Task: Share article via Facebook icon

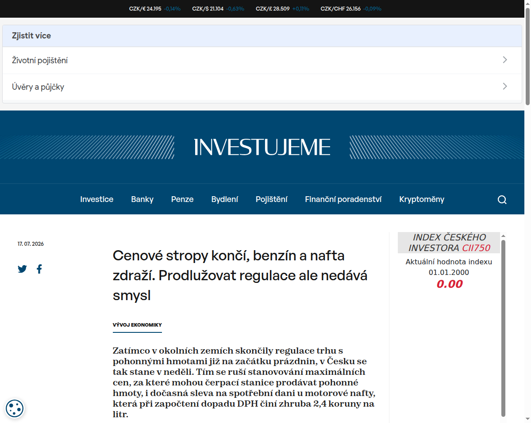Action: [x=39, y=269]
